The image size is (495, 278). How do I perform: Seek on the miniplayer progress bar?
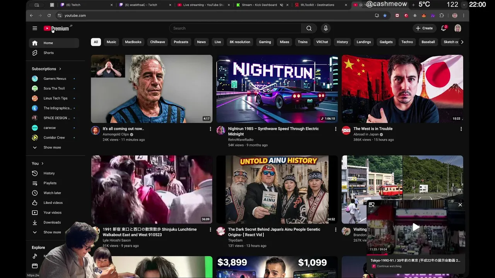click(416, 254)
